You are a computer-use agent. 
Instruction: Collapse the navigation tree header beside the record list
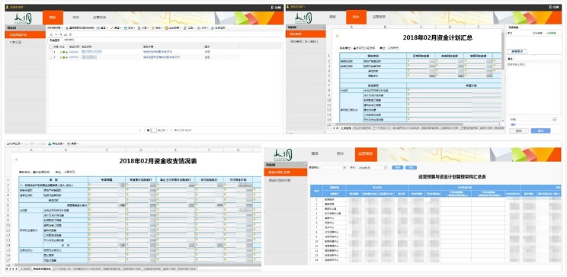tap(43, 27)
